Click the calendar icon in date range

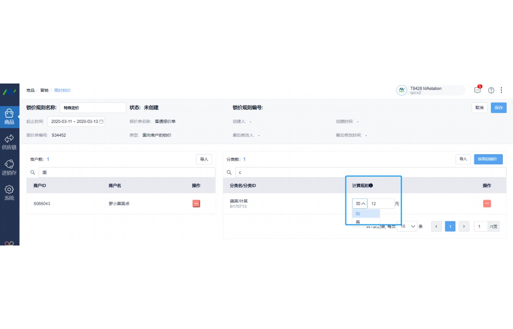tap(101, 121)
